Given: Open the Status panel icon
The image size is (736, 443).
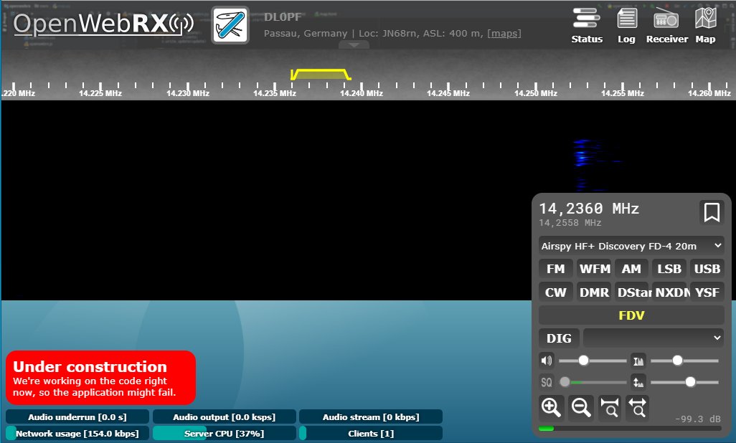Looking at the screenshot, I should pos(586,26).
